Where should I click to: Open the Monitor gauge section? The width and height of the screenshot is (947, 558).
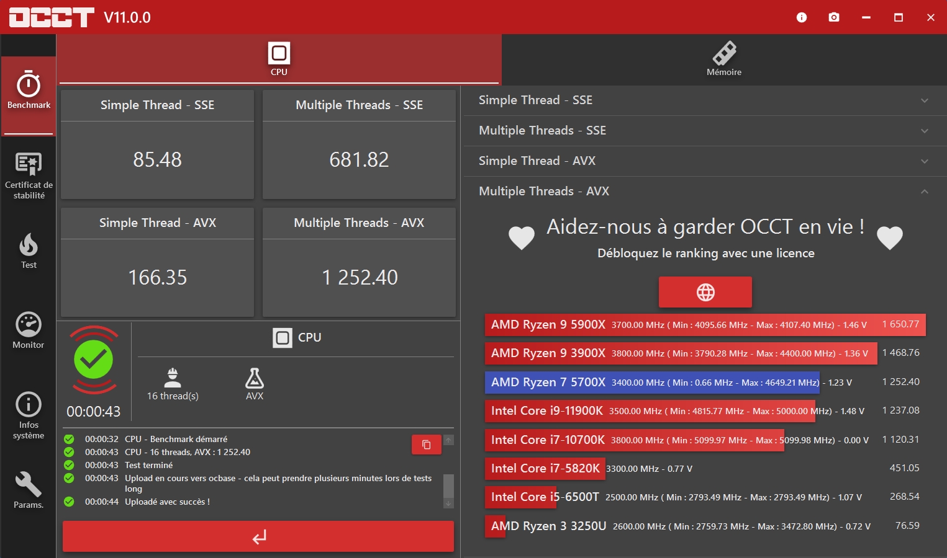point(29,330)
